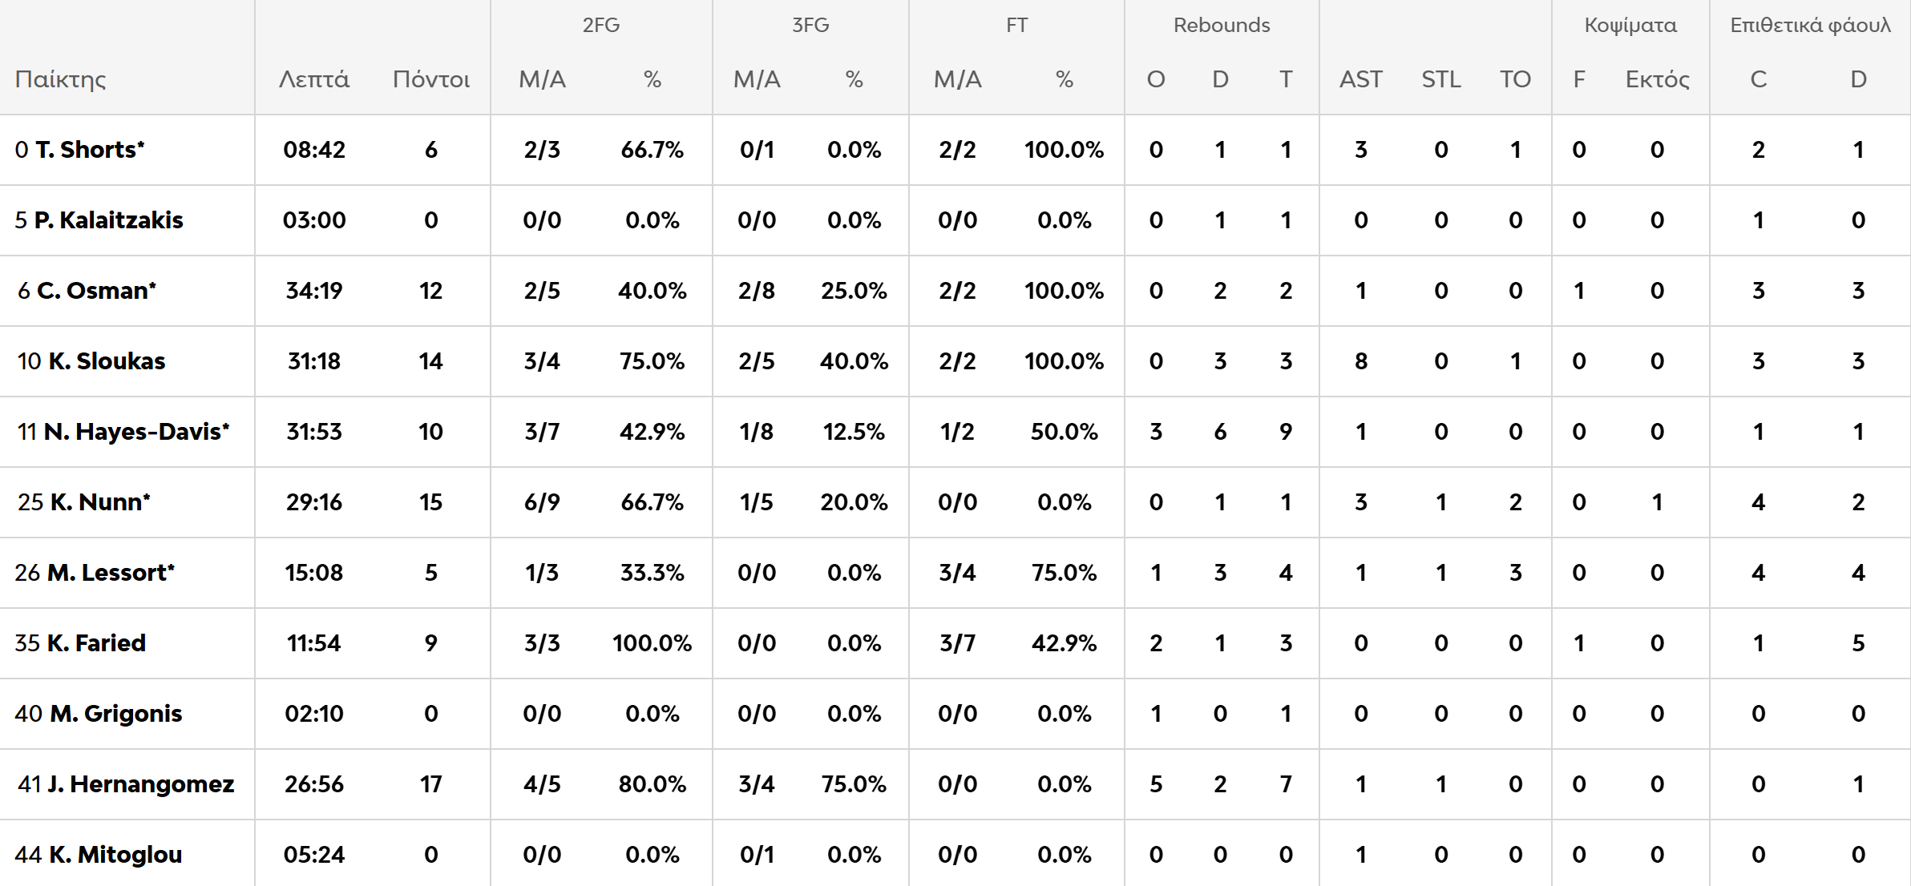Click the Εκτός column header
Viewport: 1911px width, 886px height.
click(1657, 79)
